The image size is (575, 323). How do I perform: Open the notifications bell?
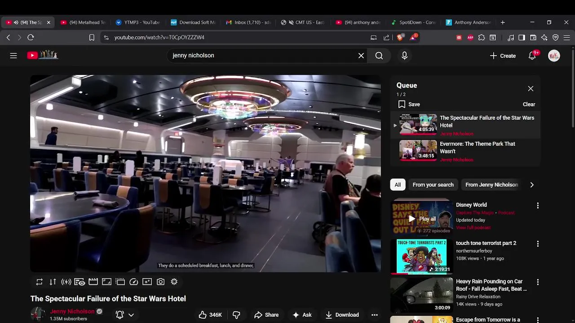click(x=532, y=56)
